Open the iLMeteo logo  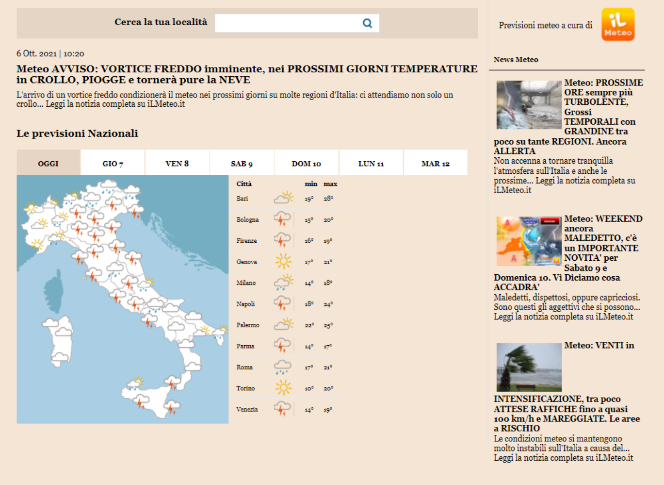pos(617,25)
